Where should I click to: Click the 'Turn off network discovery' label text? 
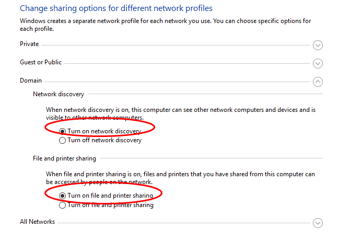[x=104, y=140]
